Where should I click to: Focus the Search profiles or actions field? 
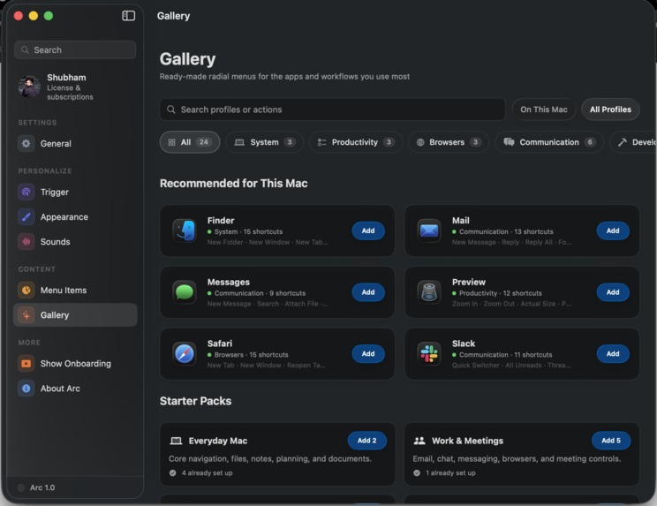332,110
